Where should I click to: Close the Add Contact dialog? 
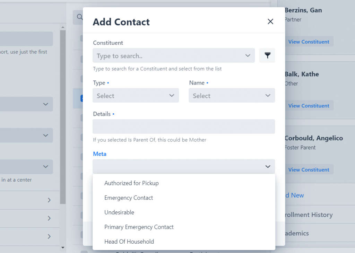(270, 21)
